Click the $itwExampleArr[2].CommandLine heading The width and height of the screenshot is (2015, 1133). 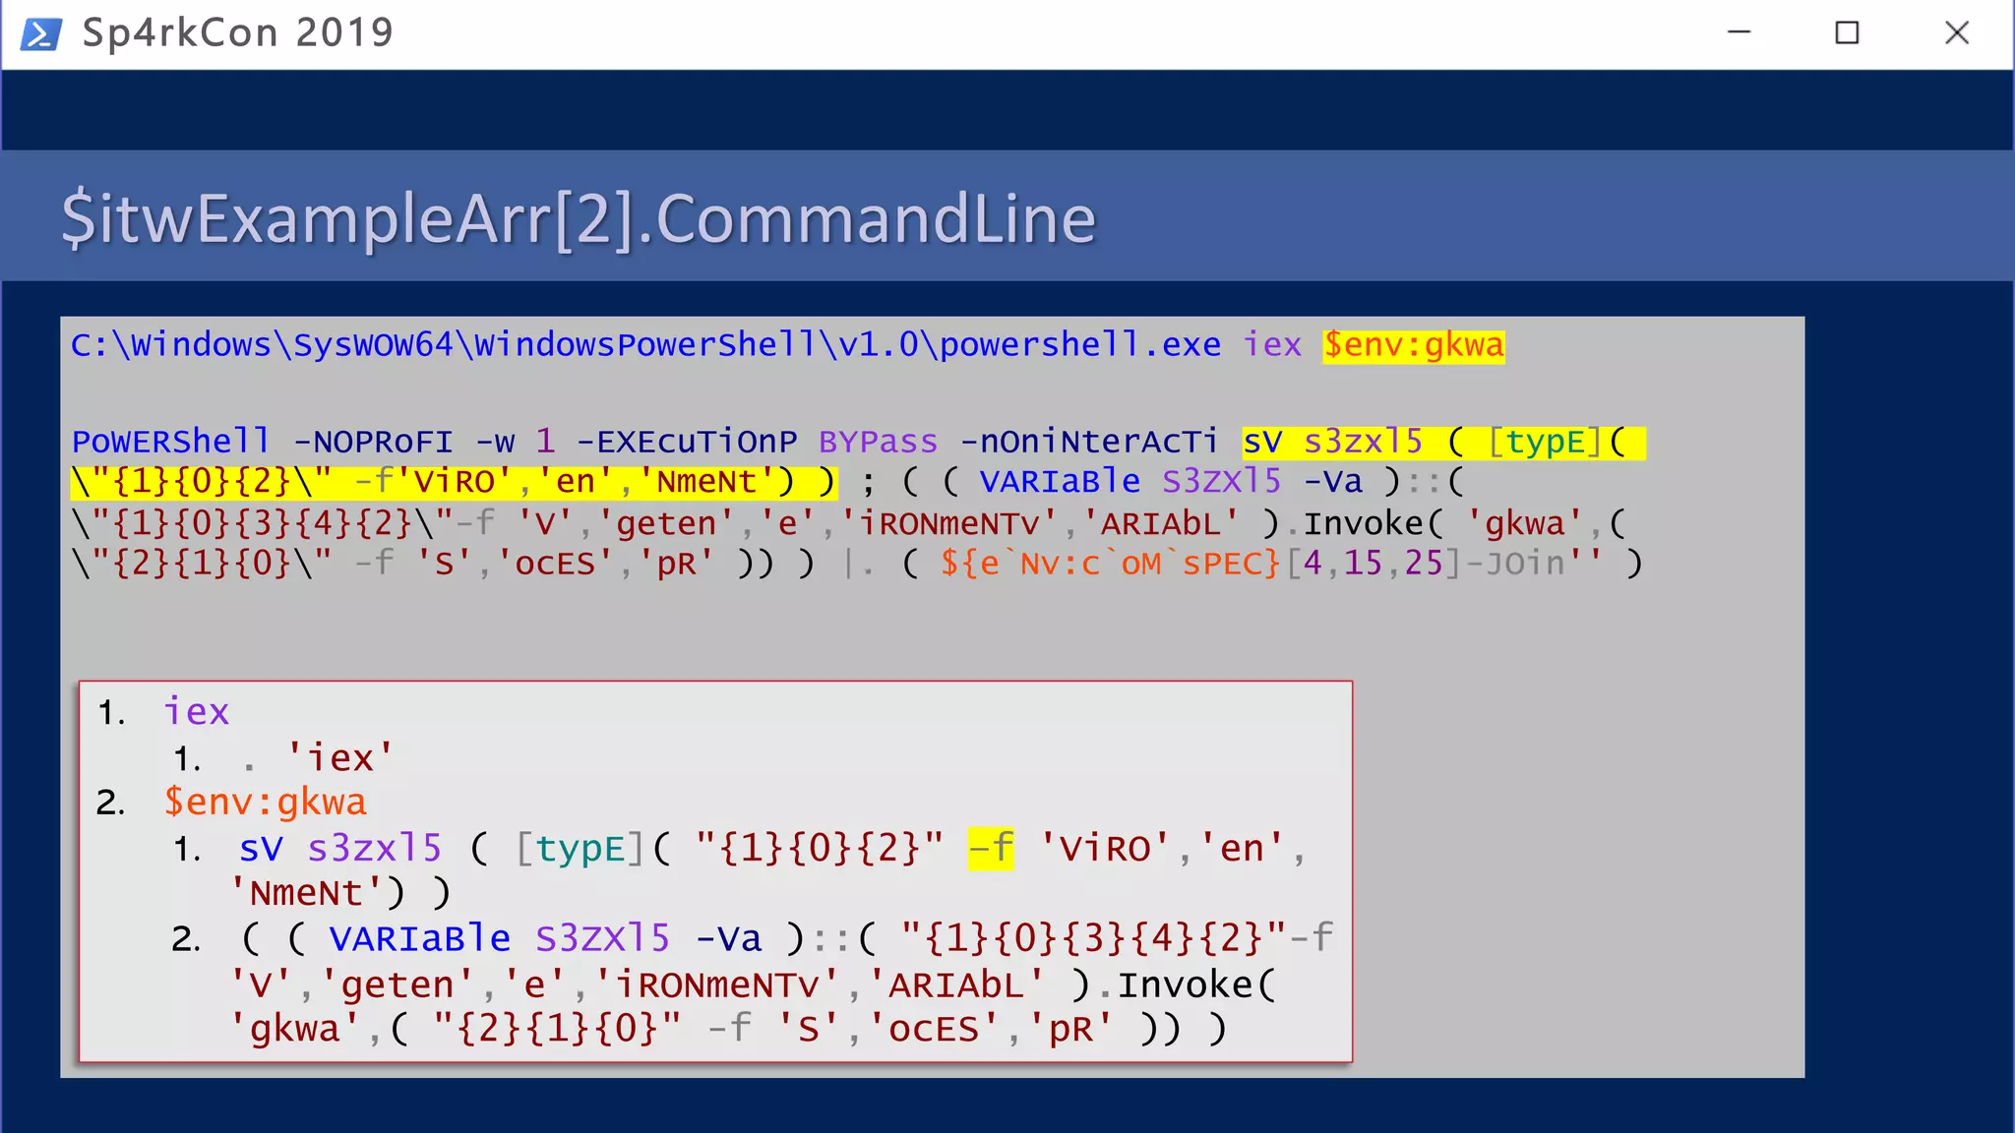pyautogui.click(x=579, y=218)
